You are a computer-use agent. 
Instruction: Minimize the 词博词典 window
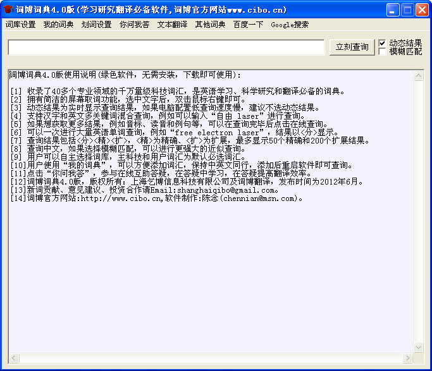[x=393, y=9]
